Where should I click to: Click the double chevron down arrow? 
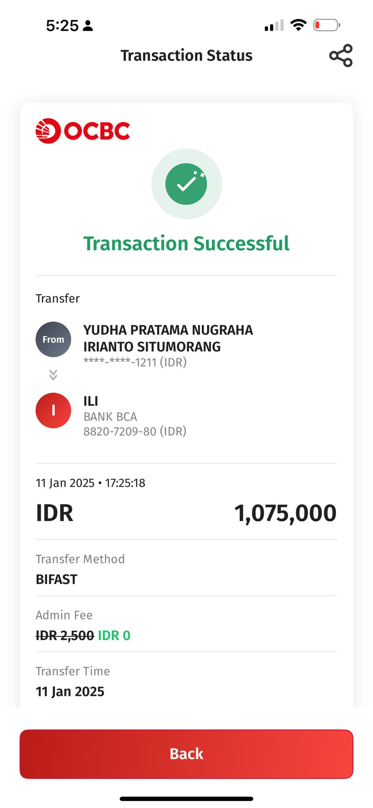click(x=53, y=375)
